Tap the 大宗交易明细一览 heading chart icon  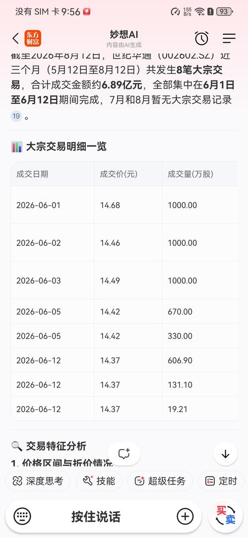(17, 147)
